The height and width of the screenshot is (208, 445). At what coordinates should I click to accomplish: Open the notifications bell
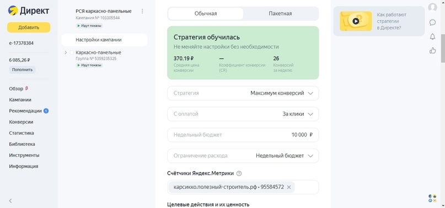(432, 36)
